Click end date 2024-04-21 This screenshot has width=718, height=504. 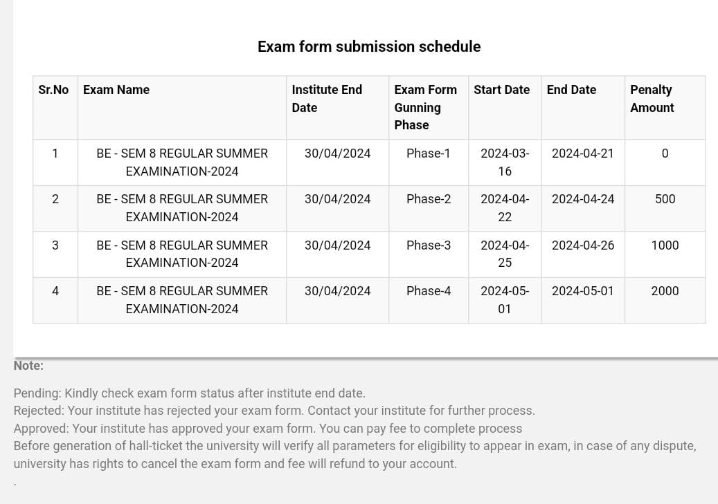point(583,153)
